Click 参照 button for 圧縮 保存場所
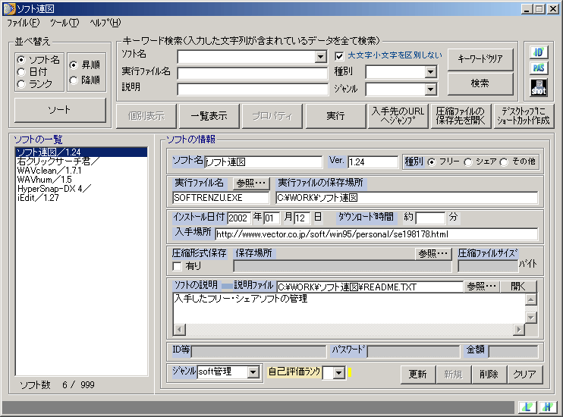 [x=433, y=254]
